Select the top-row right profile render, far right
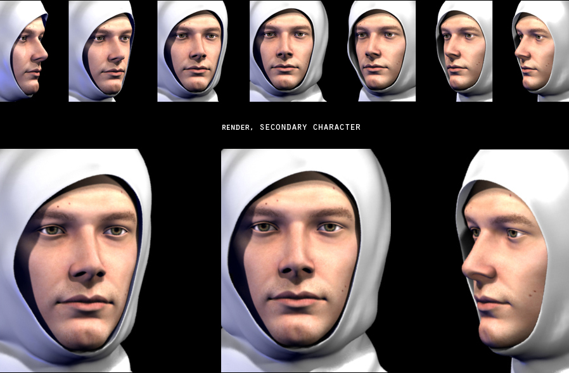Viewport: 569px width, 373px height. click(x=540, y=51)
